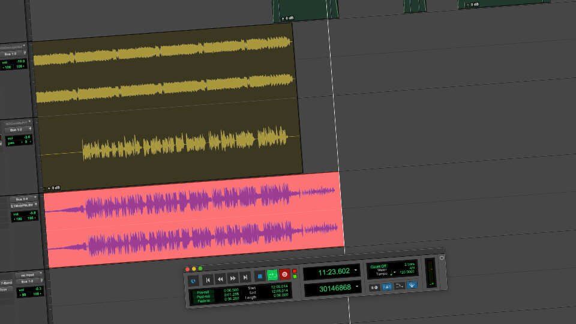Click bottom track's volume value -0.3
This screenshot has width=576, height=324.
click(37, 289)
